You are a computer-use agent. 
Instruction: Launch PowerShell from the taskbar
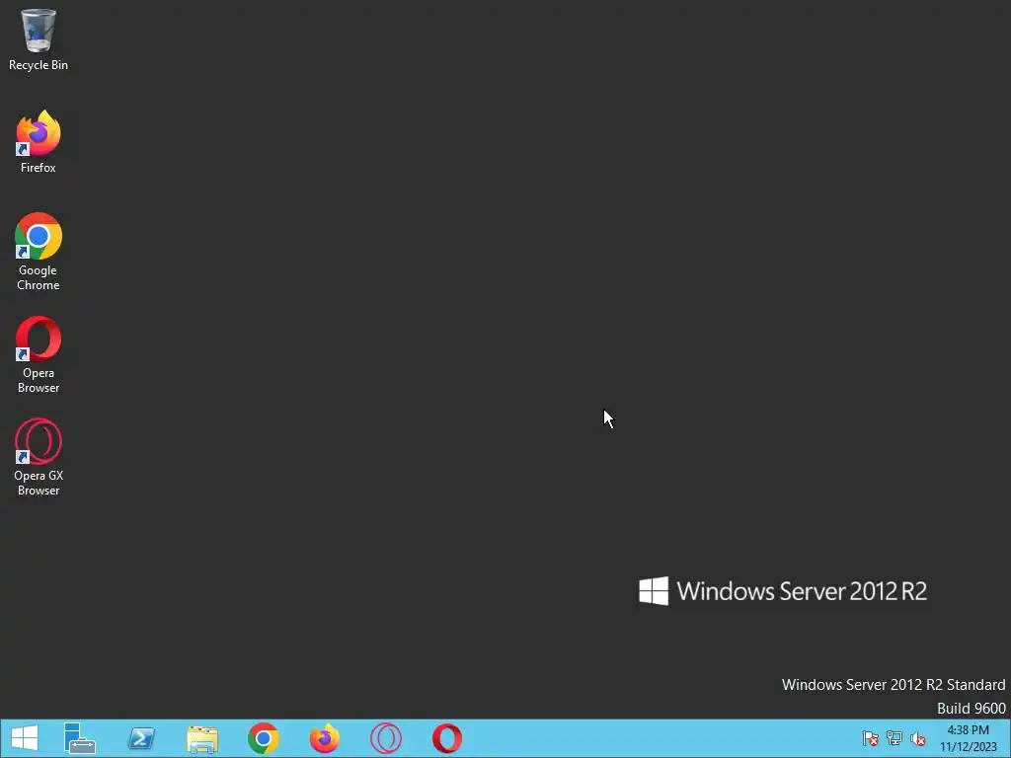[141, 738]
